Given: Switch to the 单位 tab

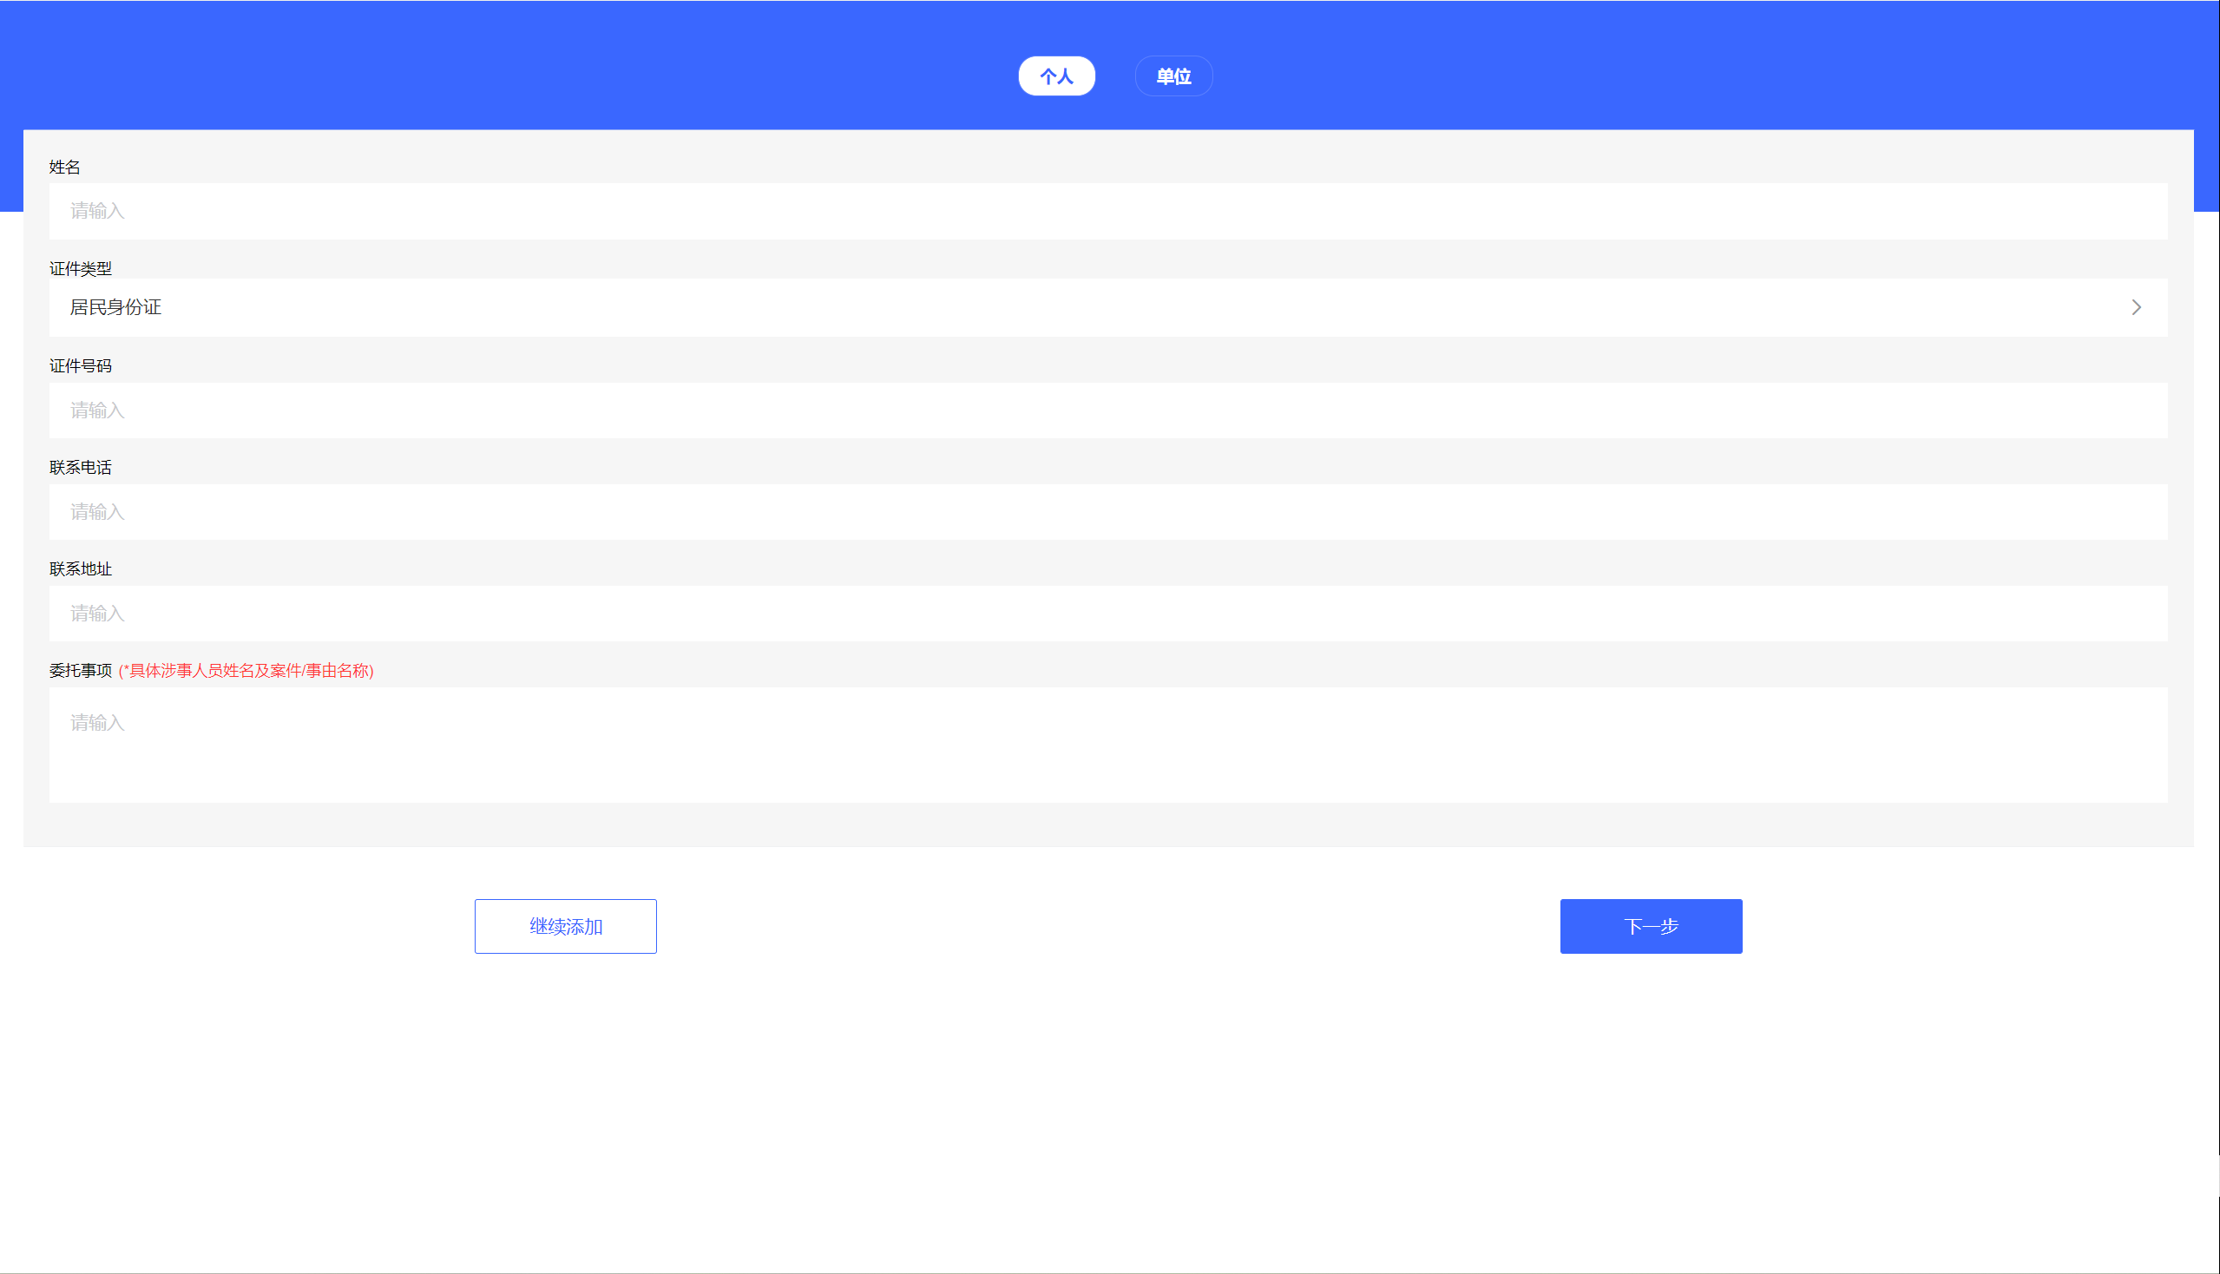Looking at the screenshot, I should [x=1173, y=76].
